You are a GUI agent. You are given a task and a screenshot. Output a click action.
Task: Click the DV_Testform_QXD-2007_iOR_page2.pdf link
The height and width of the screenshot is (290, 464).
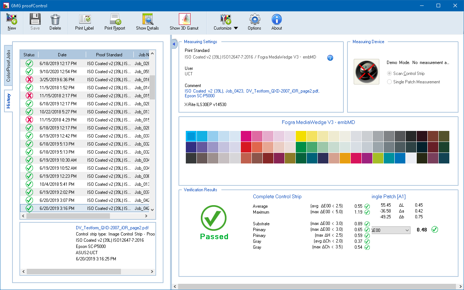[x=112, y=227]
